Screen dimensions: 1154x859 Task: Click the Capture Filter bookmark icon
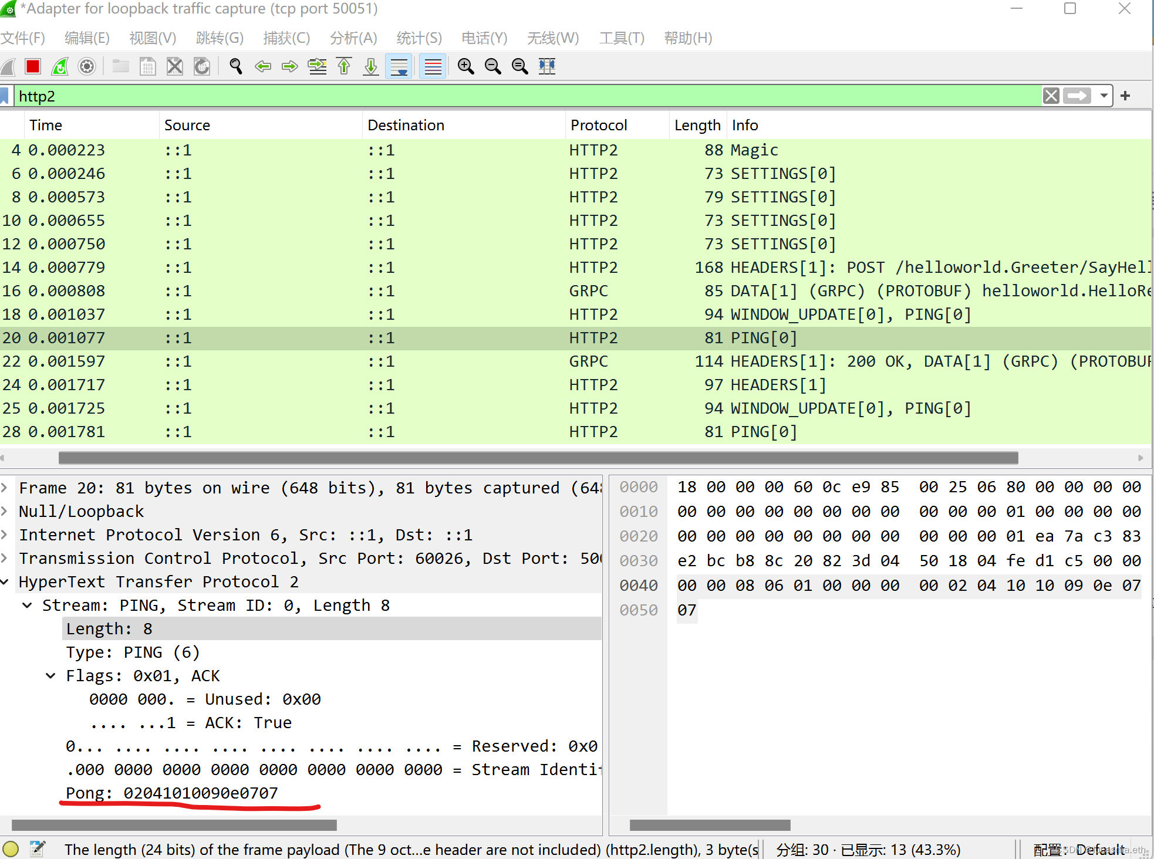pos(8,97)
